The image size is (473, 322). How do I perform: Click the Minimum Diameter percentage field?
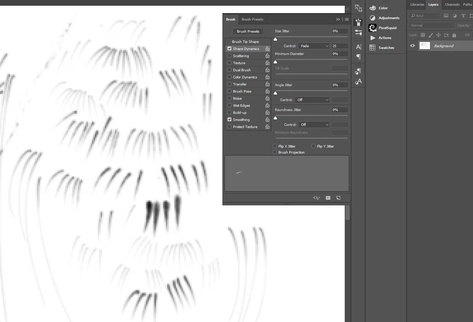click(x=340, y=54)
